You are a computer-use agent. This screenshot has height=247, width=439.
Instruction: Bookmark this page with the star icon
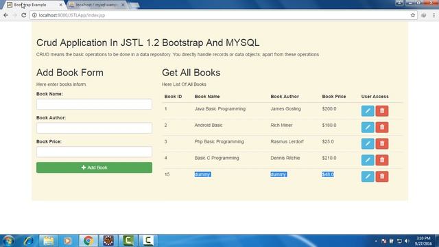(413, 15)
